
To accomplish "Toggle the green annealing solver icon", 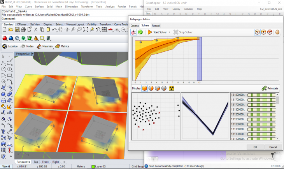I will pos(140,32).
